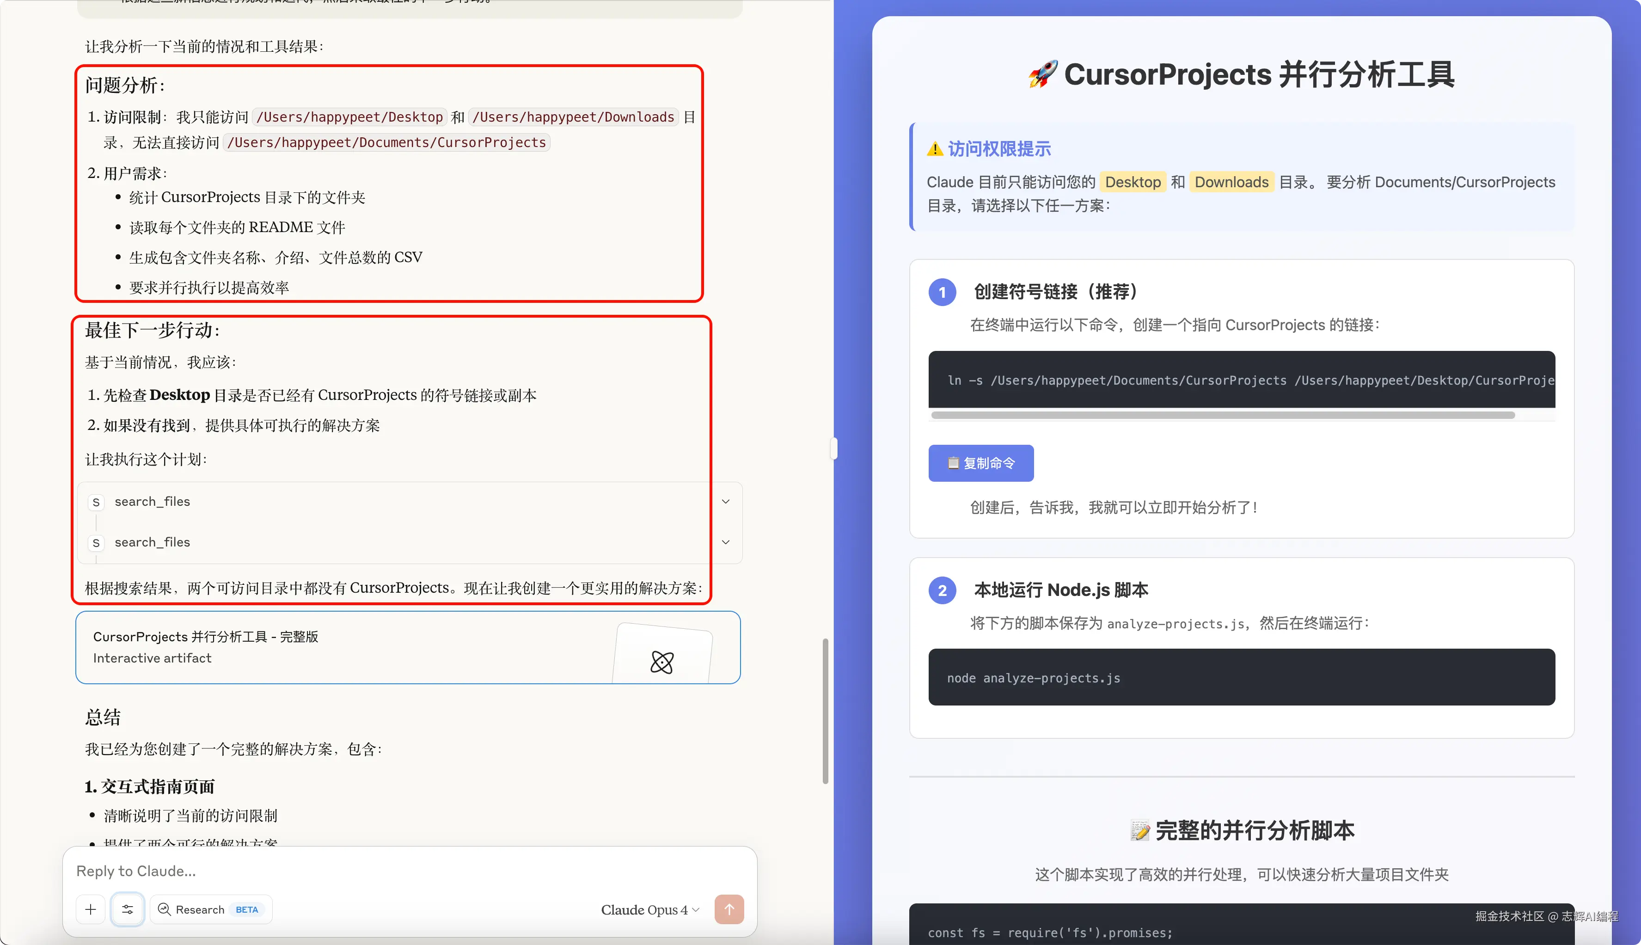Toggle the Research BETA mode

tap(211, 909)
